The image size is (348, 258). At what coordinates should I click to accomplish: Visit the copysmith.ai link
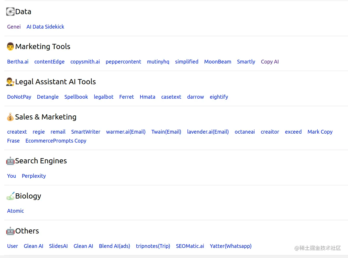85,62
